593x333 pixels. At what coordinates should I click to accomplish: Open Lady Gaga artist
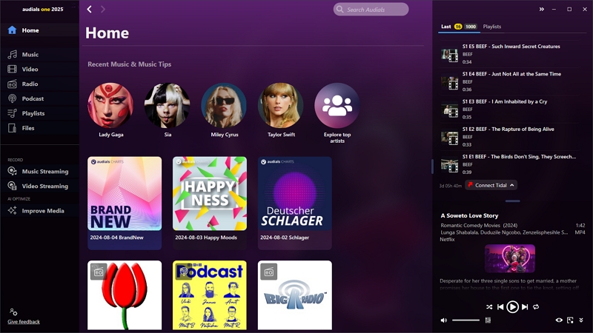[x=110, y=105]
